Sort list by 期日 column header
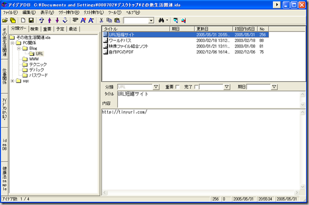This screenshot has width=309, height=205. point(182,29)
